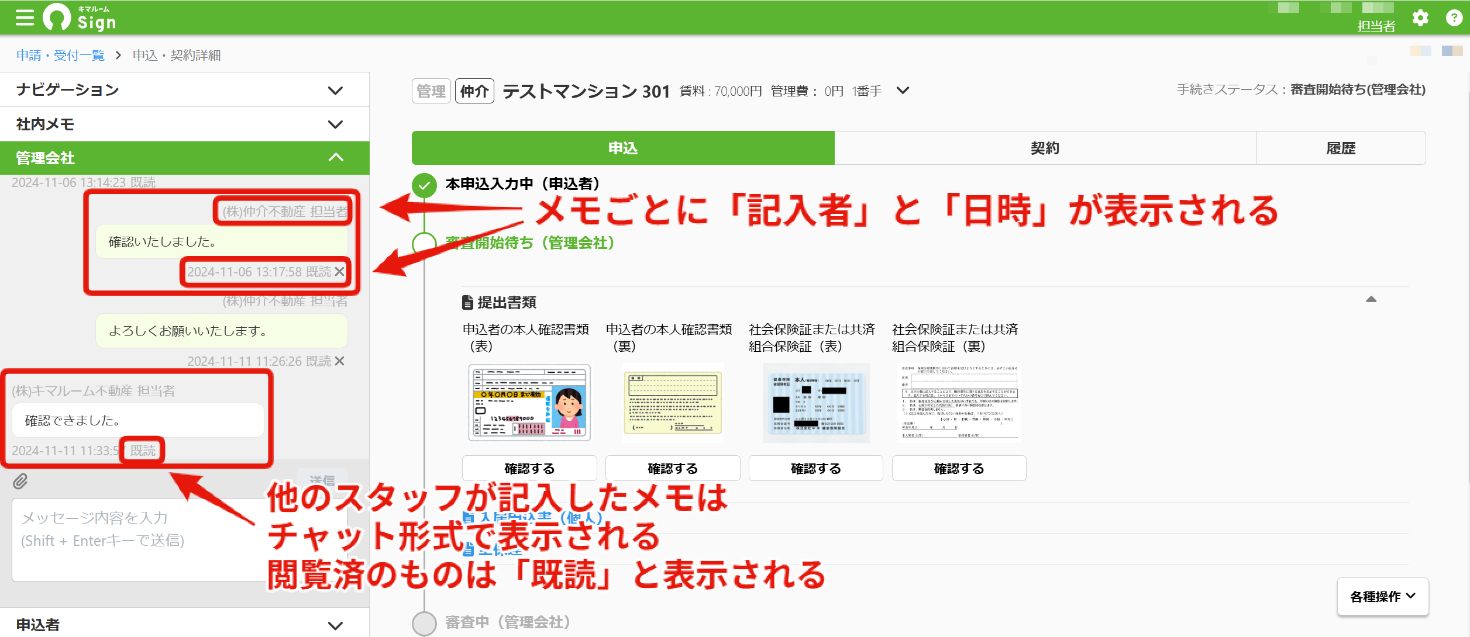Click sender (株)キマルーム不動産 担当者
1470x637 pixels.
click(x=94, y=390)
